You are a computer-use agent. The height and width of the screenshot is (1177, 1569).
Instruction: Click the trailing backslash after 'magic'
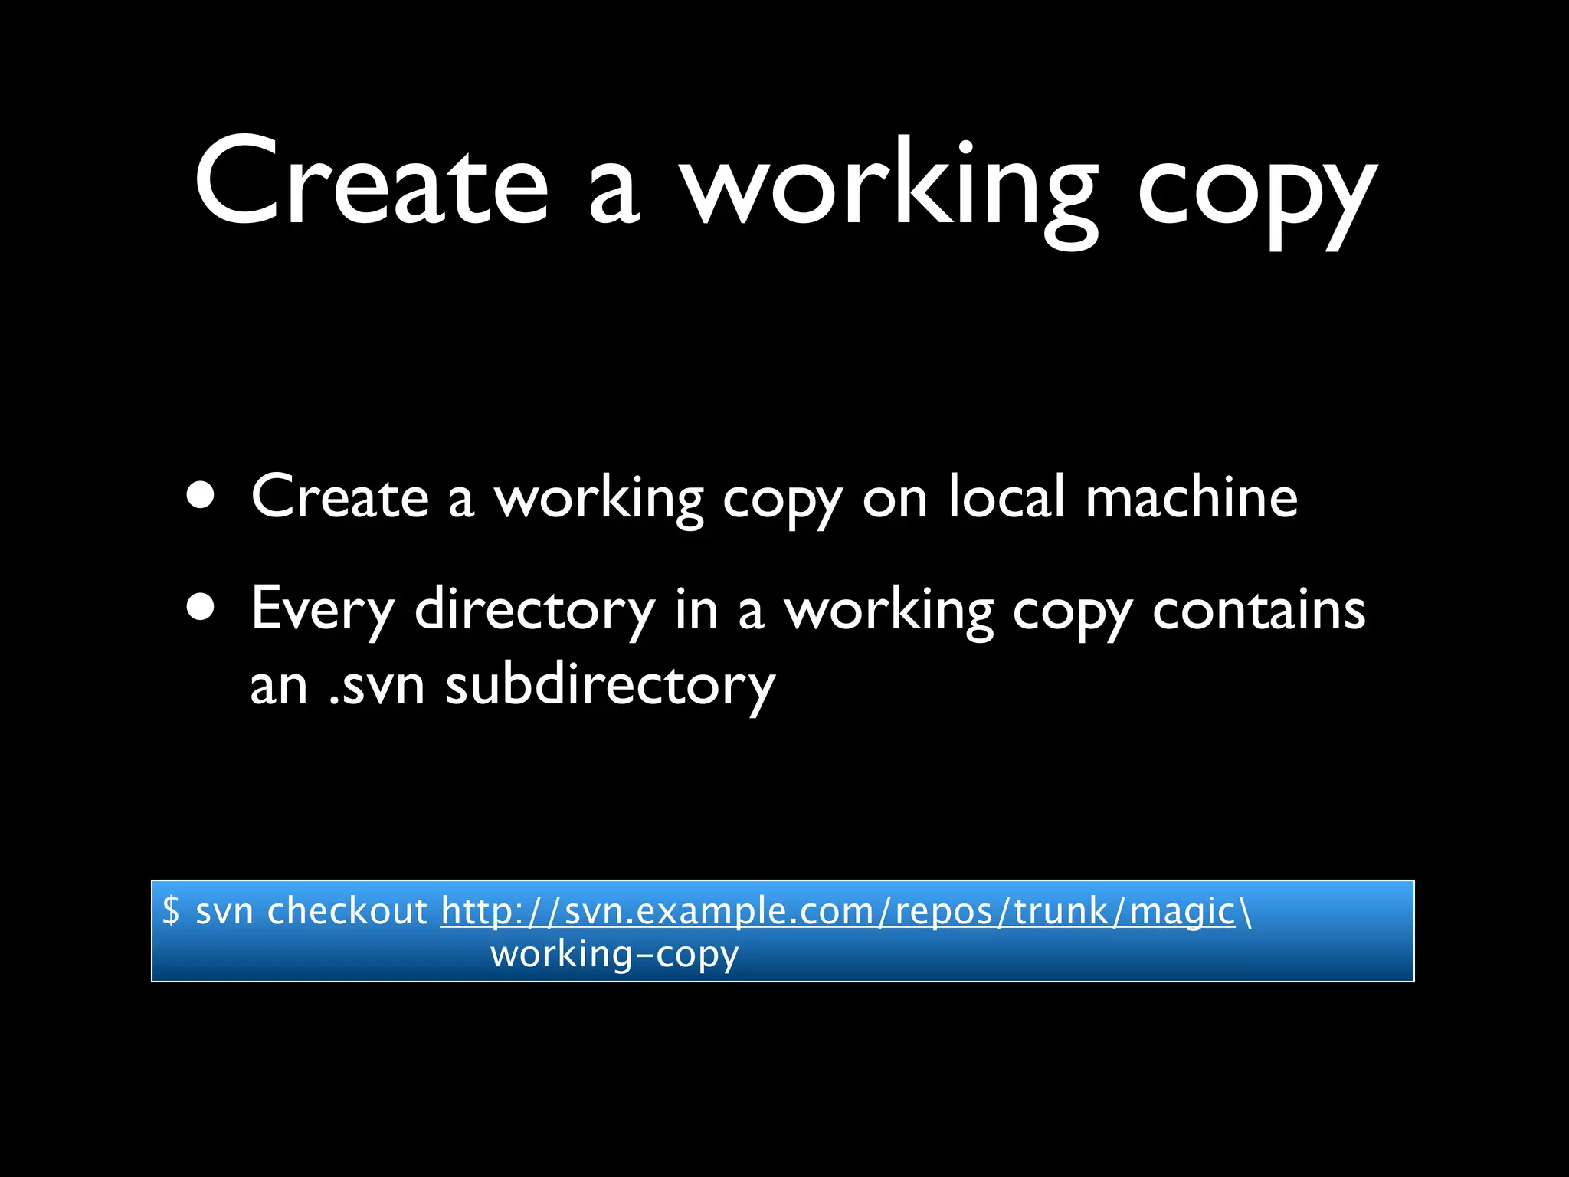pyautogui.click(x=1246, y=911)
